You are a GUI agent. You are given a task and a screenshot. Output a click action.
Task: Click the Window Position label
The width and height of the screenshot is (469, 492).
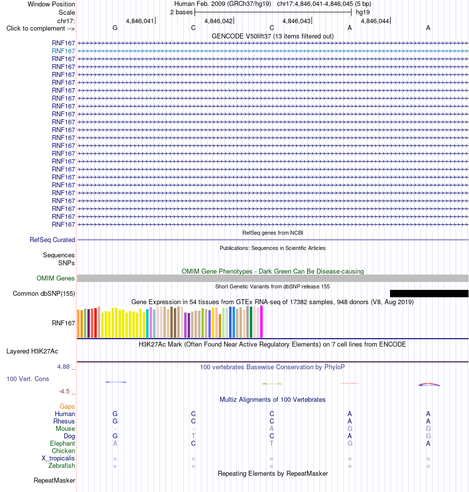pyautogui.click(x=51, y=4)
